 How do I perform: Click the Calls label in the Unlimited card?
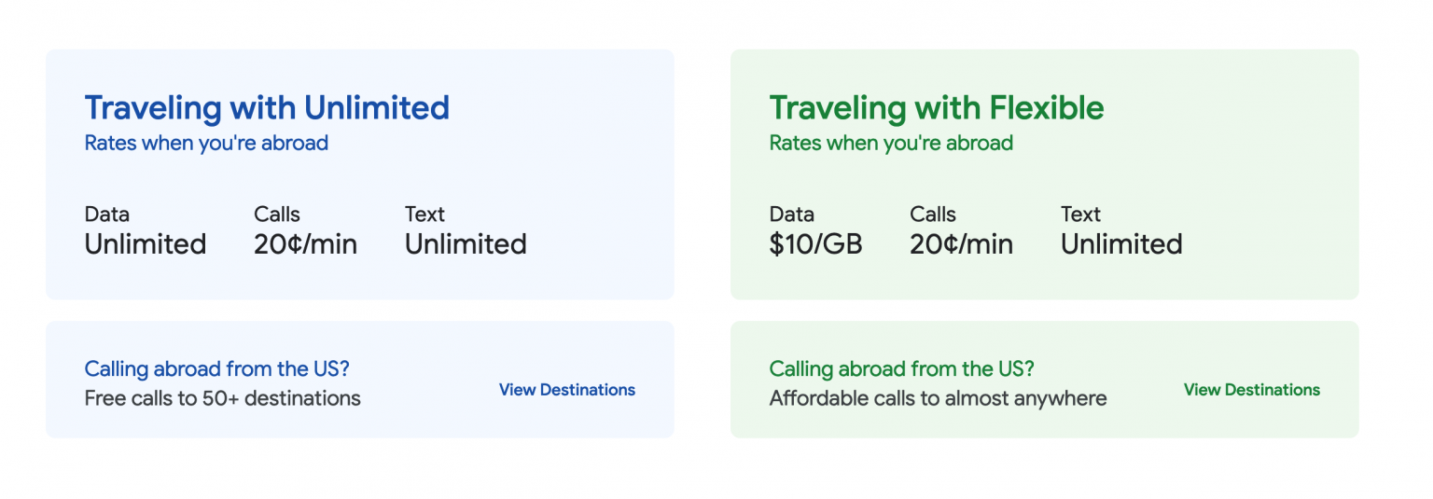pyautogui.click(x=277, y=215)
